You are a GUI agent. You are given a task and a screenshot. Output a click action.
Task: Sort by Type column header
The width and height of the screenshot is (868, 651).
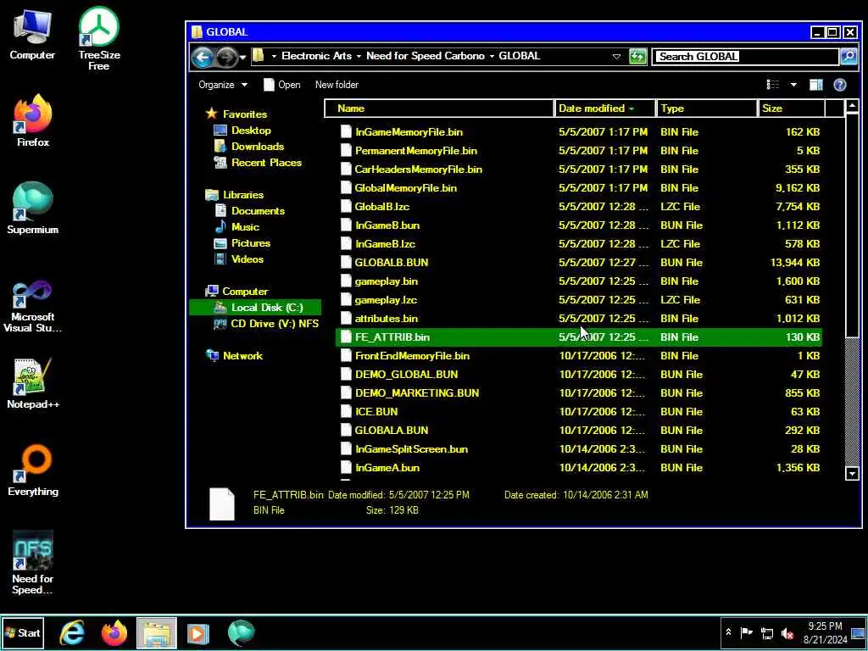click(x=706, y=108)
